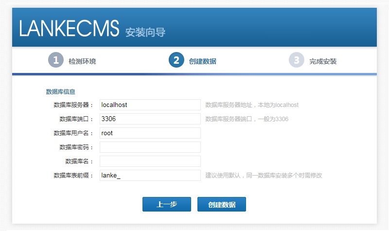Focus the 数据库用户名 field containing root
The height and width of the screenshot is (231, 389).
[150, 133]
